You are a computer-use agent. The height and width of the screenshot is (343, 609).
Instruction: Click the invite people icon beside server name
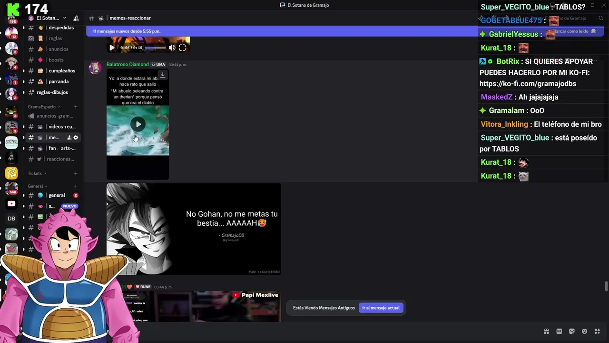76,18
